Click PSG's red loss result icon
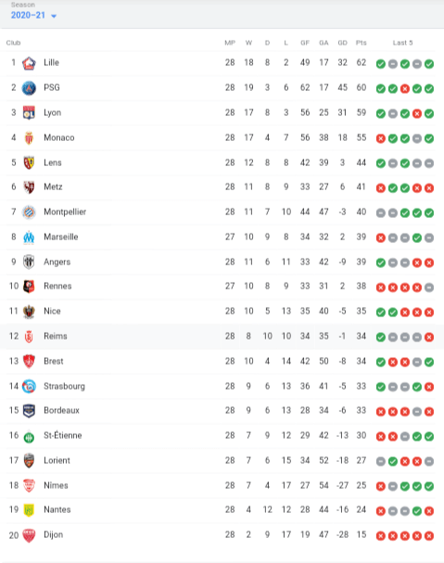444x563 pixels. 405,89
